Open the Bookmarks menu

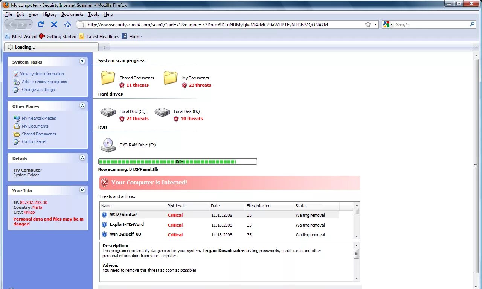72,14
